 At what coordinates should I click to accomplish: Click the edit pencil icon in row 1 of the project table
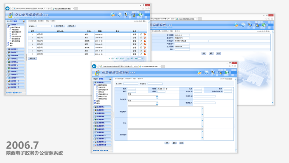tap(141, 34)
